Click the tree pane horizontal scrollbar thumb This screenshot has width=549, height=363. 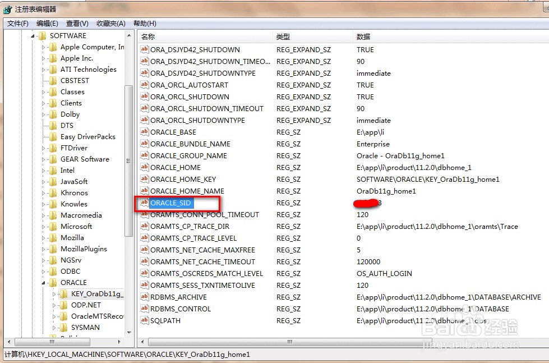(x=52, y=342)
